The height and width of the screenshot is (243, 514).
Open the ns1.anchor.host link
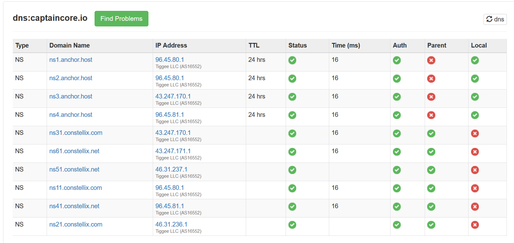(71, 60)
